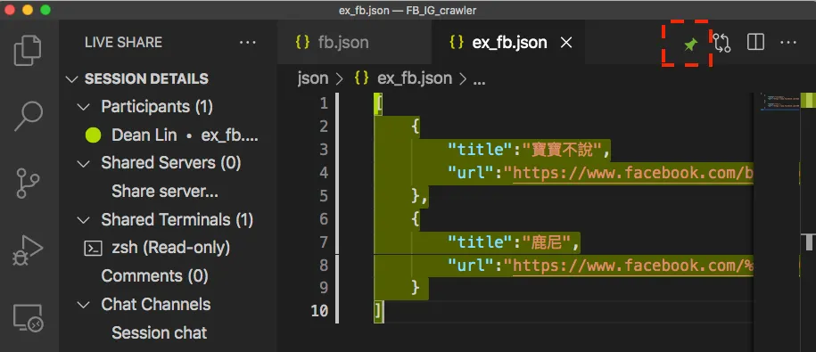Click the green pin follow-participant icon
Viewport: 816px width, 352px height.
pos(690,45)
